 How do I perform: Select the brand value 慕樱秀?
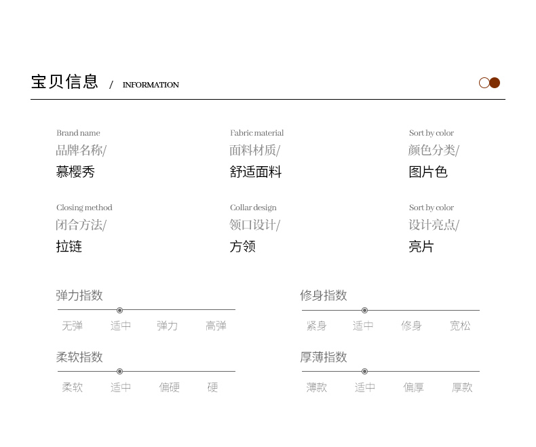click(75, 172)
